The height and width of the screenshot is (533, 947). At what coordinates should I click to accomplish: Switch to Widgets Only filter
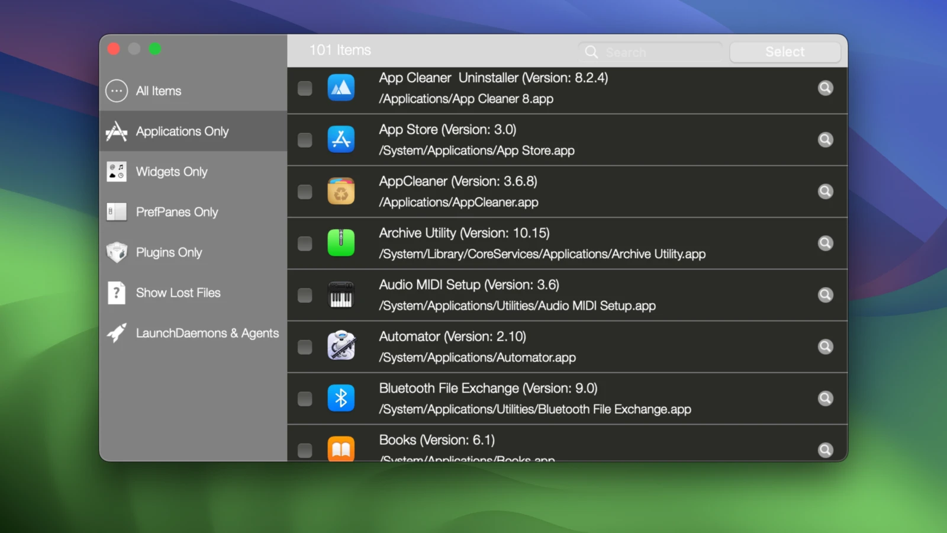[172, 172]
